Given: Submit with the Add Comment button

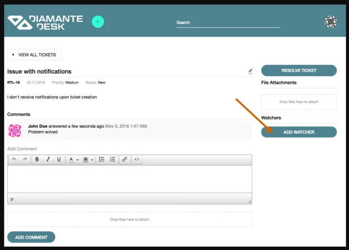Looking at the screenshot, I should click(x=31, y=237).
